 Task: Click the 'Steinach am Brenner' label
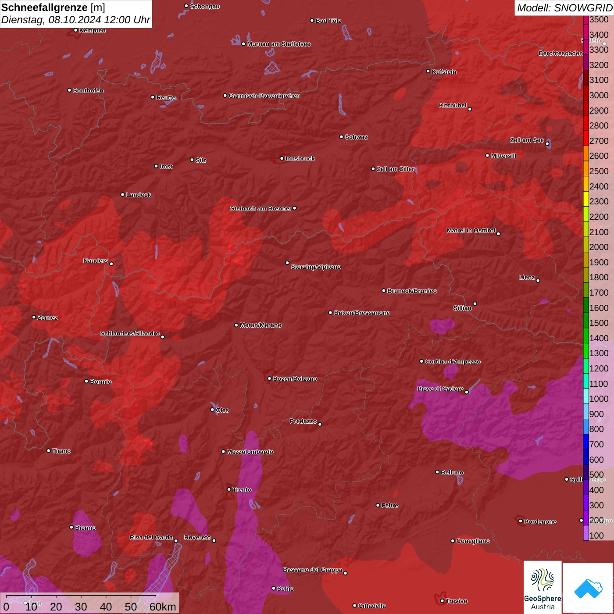(x=261, y=208)
